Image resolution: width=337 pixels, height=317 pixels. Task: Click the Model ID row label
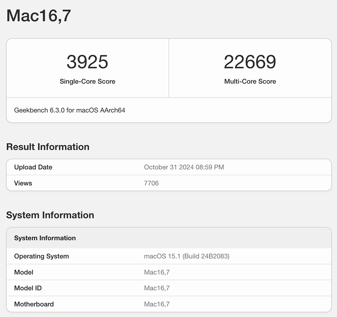coord(28,288)
